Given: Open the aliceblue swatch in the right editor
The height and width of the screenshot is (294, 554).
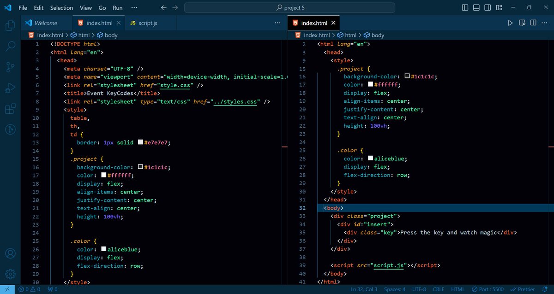Looking at the screenshot, I should 370,159.
